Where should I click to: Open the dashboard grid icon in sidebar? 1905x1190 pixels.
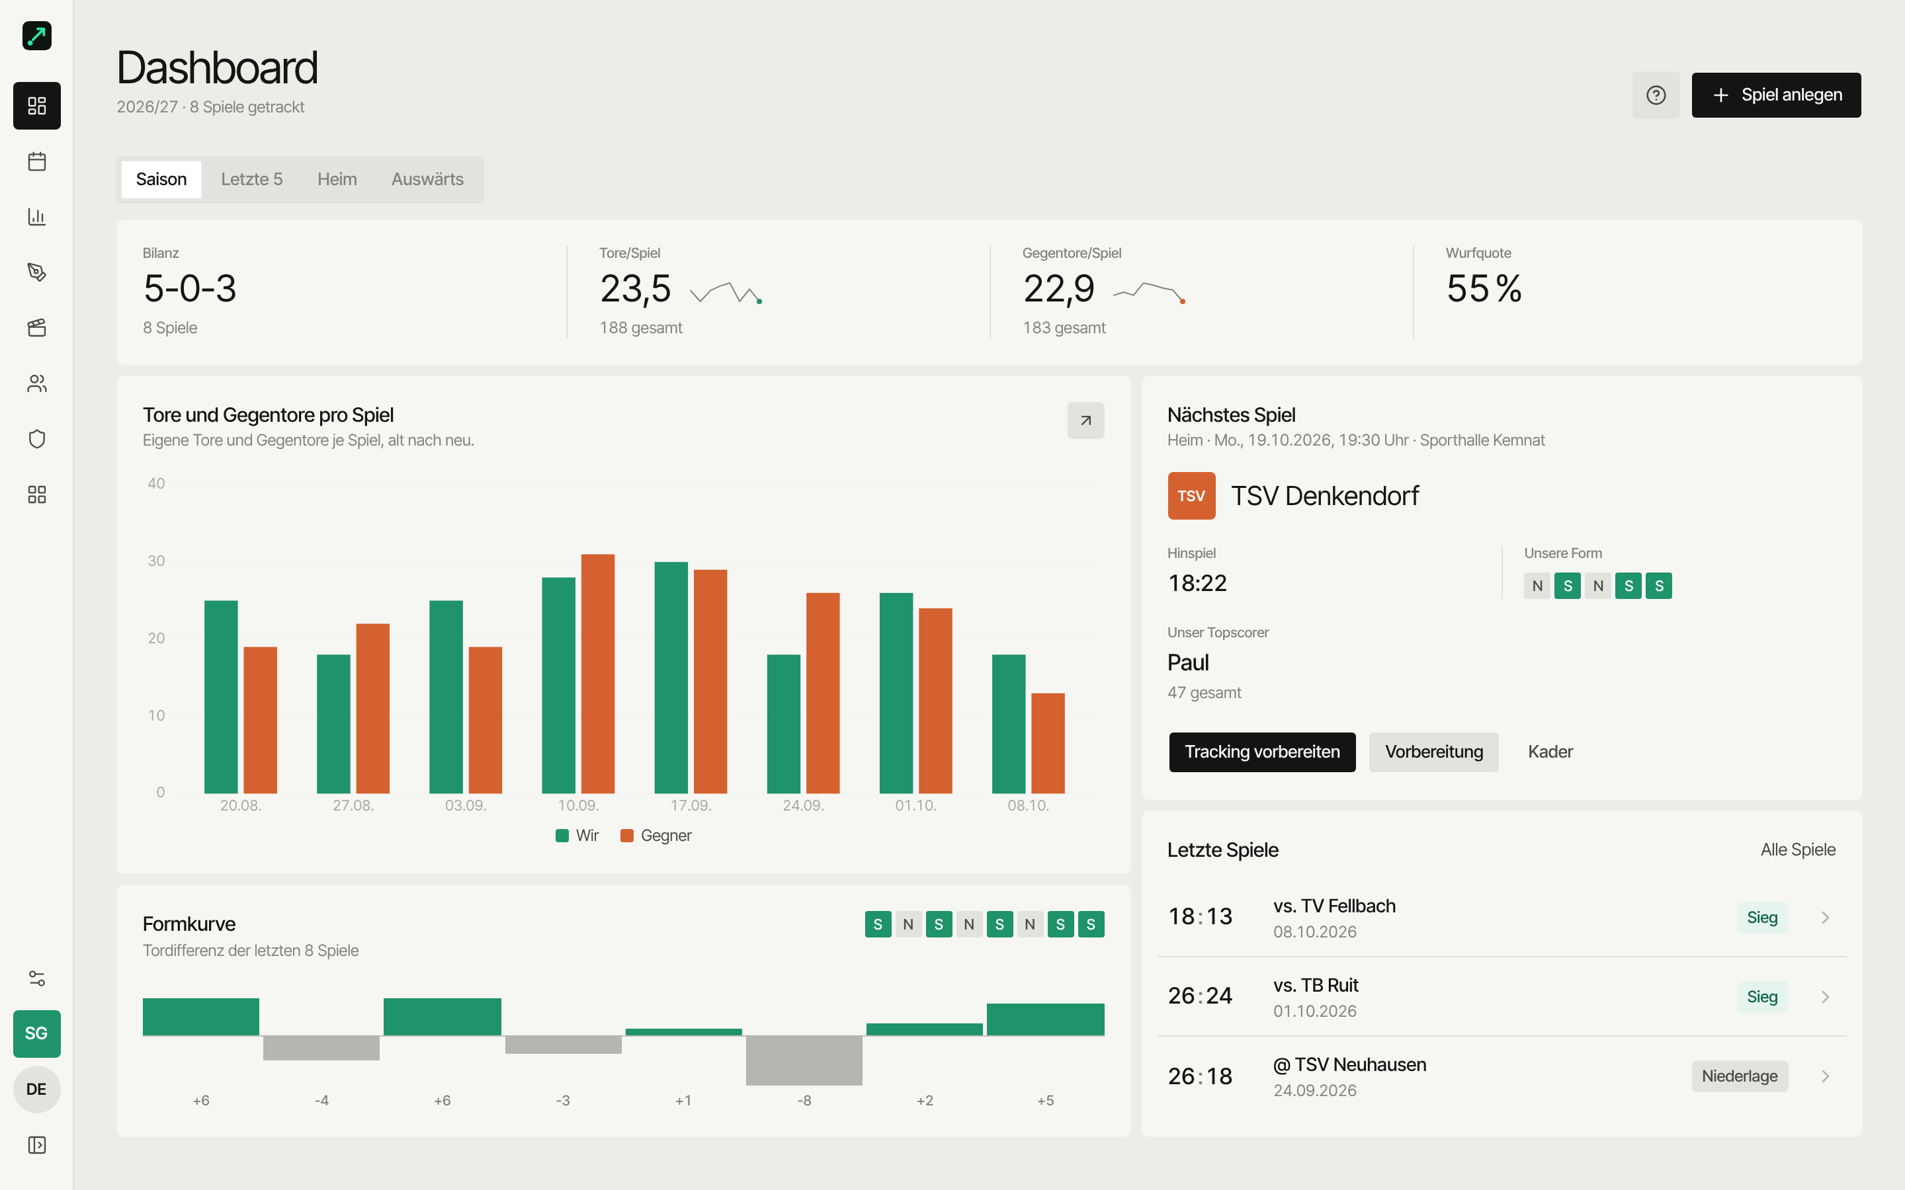(37, 106)
